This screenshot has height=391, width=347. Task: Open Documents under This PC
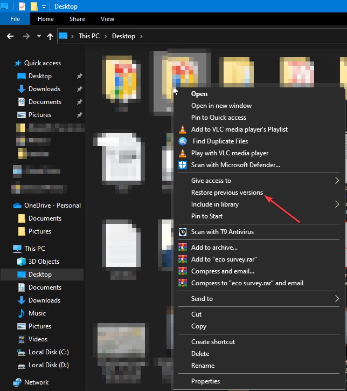(x=45, y=287)
